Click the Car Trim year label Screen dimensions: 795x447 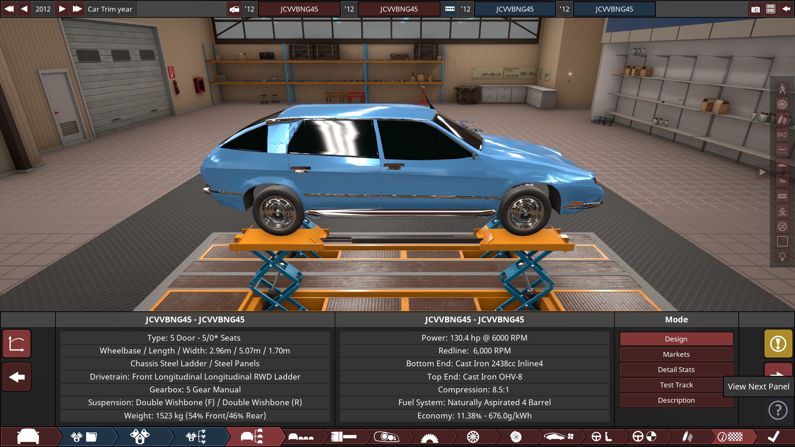point(110,9)
